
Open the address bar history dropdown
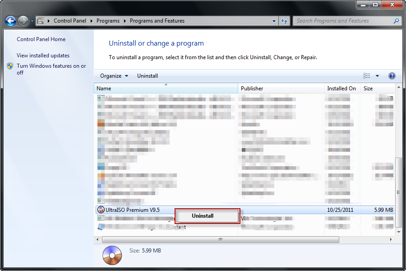tap(274, 21)
